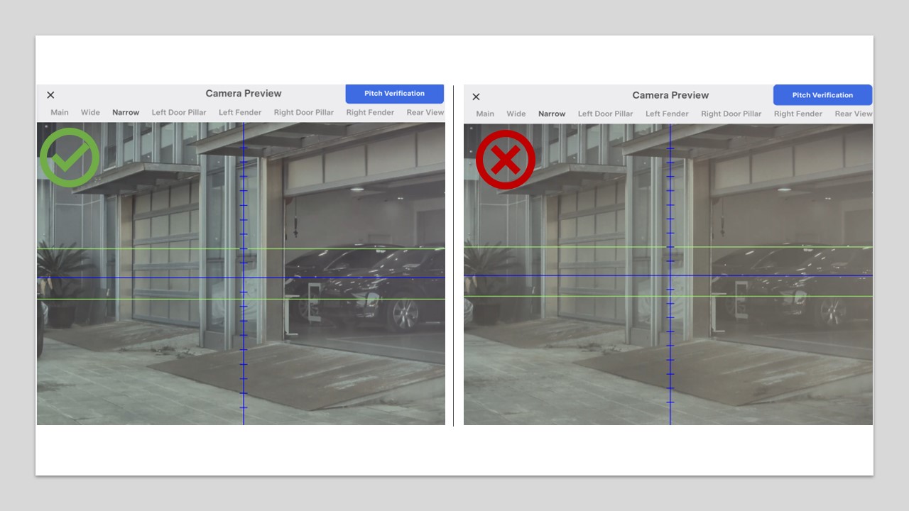Switch to Main camera in red-X panel
The image size is (909, 511).
coord(485,114)
